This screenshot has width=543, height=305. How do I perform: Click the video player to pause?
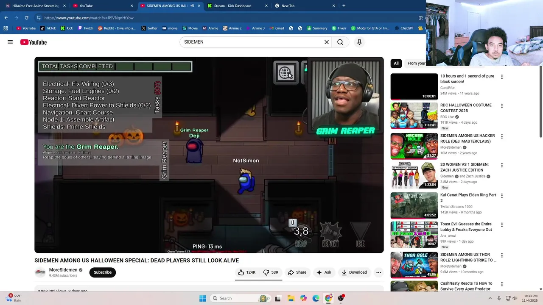(x=209, y=155)
